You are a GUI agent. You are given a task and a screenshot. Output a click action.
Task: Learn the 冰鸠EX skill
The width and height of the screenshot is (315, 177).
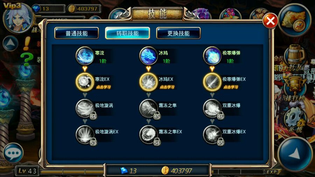[148, 82]
